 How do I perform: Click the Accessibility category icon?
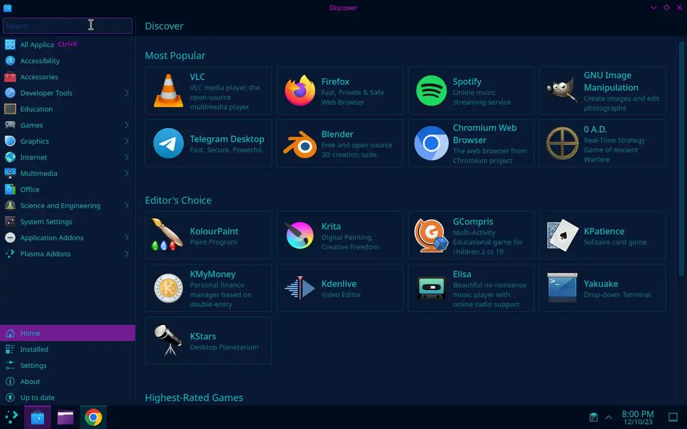point(10,61)
